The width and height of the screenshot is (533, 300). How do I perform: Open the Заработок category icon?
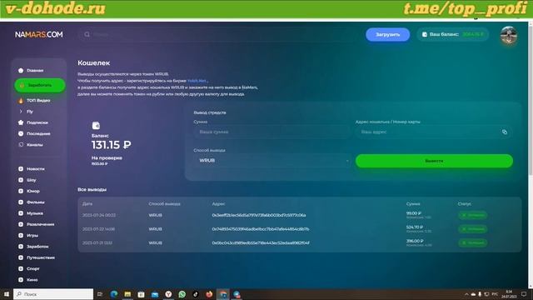[x=21, y=247]
